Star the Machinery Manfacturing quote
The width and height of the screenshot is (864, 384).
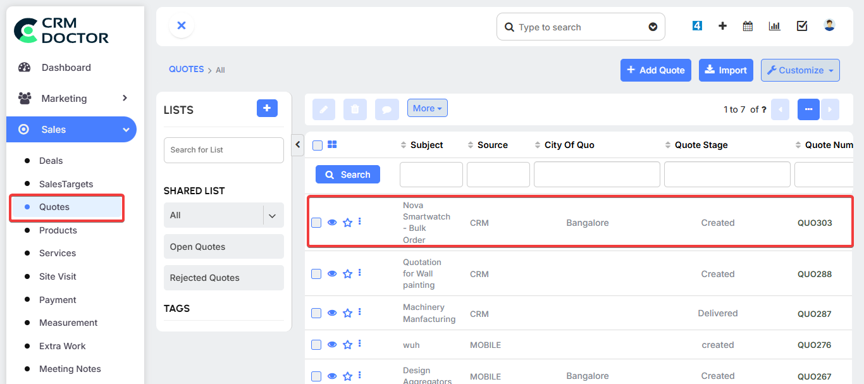pos(347,313)
